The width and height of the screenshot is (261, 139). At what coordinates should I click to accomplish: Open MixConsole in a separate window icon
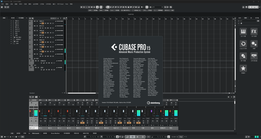[234, 97]
